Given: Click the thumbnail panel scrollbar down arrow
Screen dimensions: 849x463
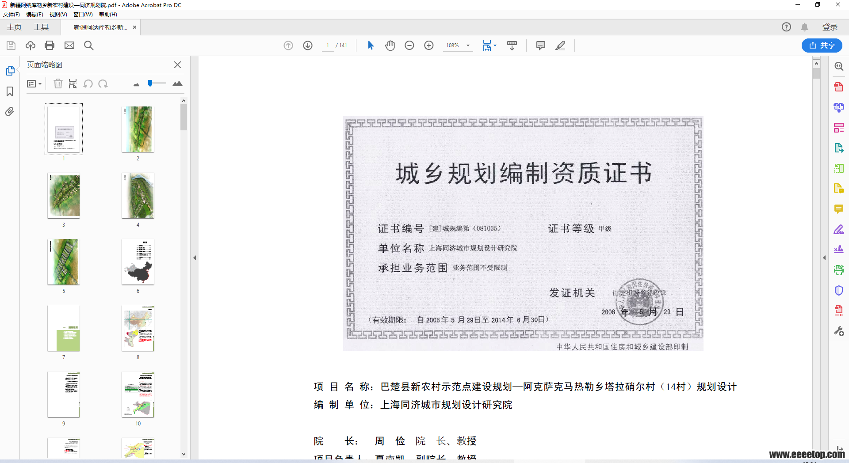Looking at the screenshot, I should click(184, 454).
